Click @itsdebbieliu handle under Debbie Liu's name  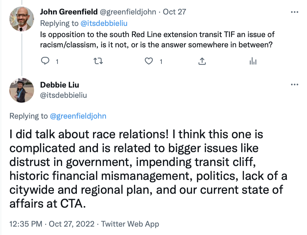pos(64,95)
